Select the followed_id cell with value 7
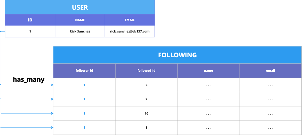The width and height of the screenshot is (302, 135). tap(146, 99)
